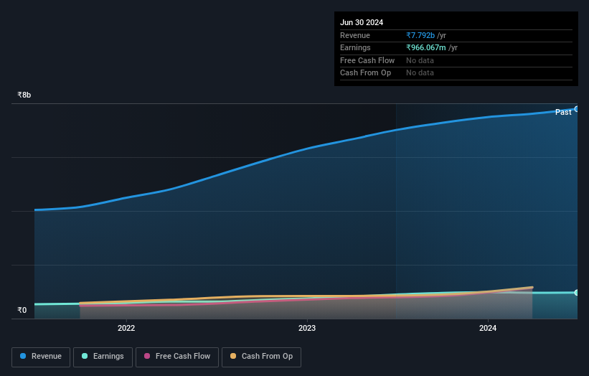The image size is (589, 376).
Task: Click the Past label on the chart
Action: click(x=563, y=112)
